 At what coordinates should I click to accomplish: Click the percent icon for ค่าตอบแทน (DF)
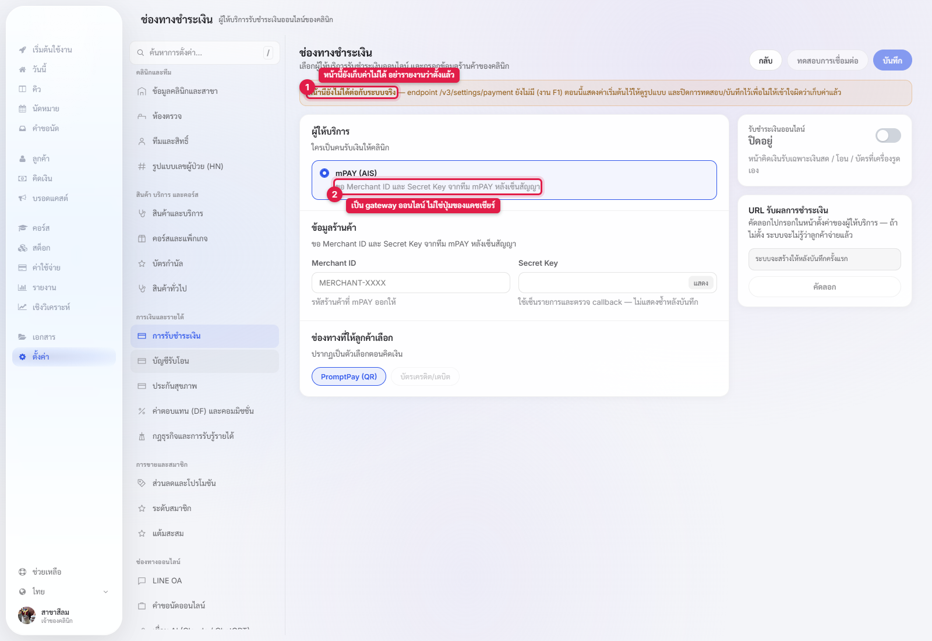142,411
